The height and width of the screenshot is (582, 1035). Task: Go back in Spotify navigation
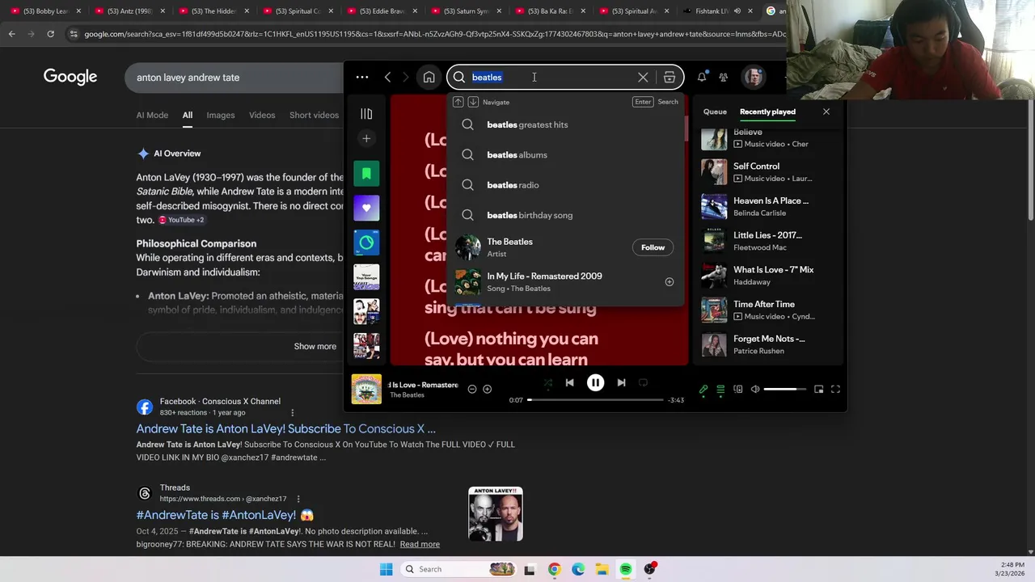pos(387,78)
